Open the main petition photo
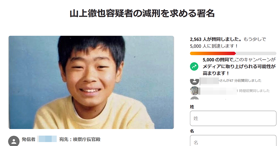The width and height of the screenshot is (280, 146). [91, 82]
